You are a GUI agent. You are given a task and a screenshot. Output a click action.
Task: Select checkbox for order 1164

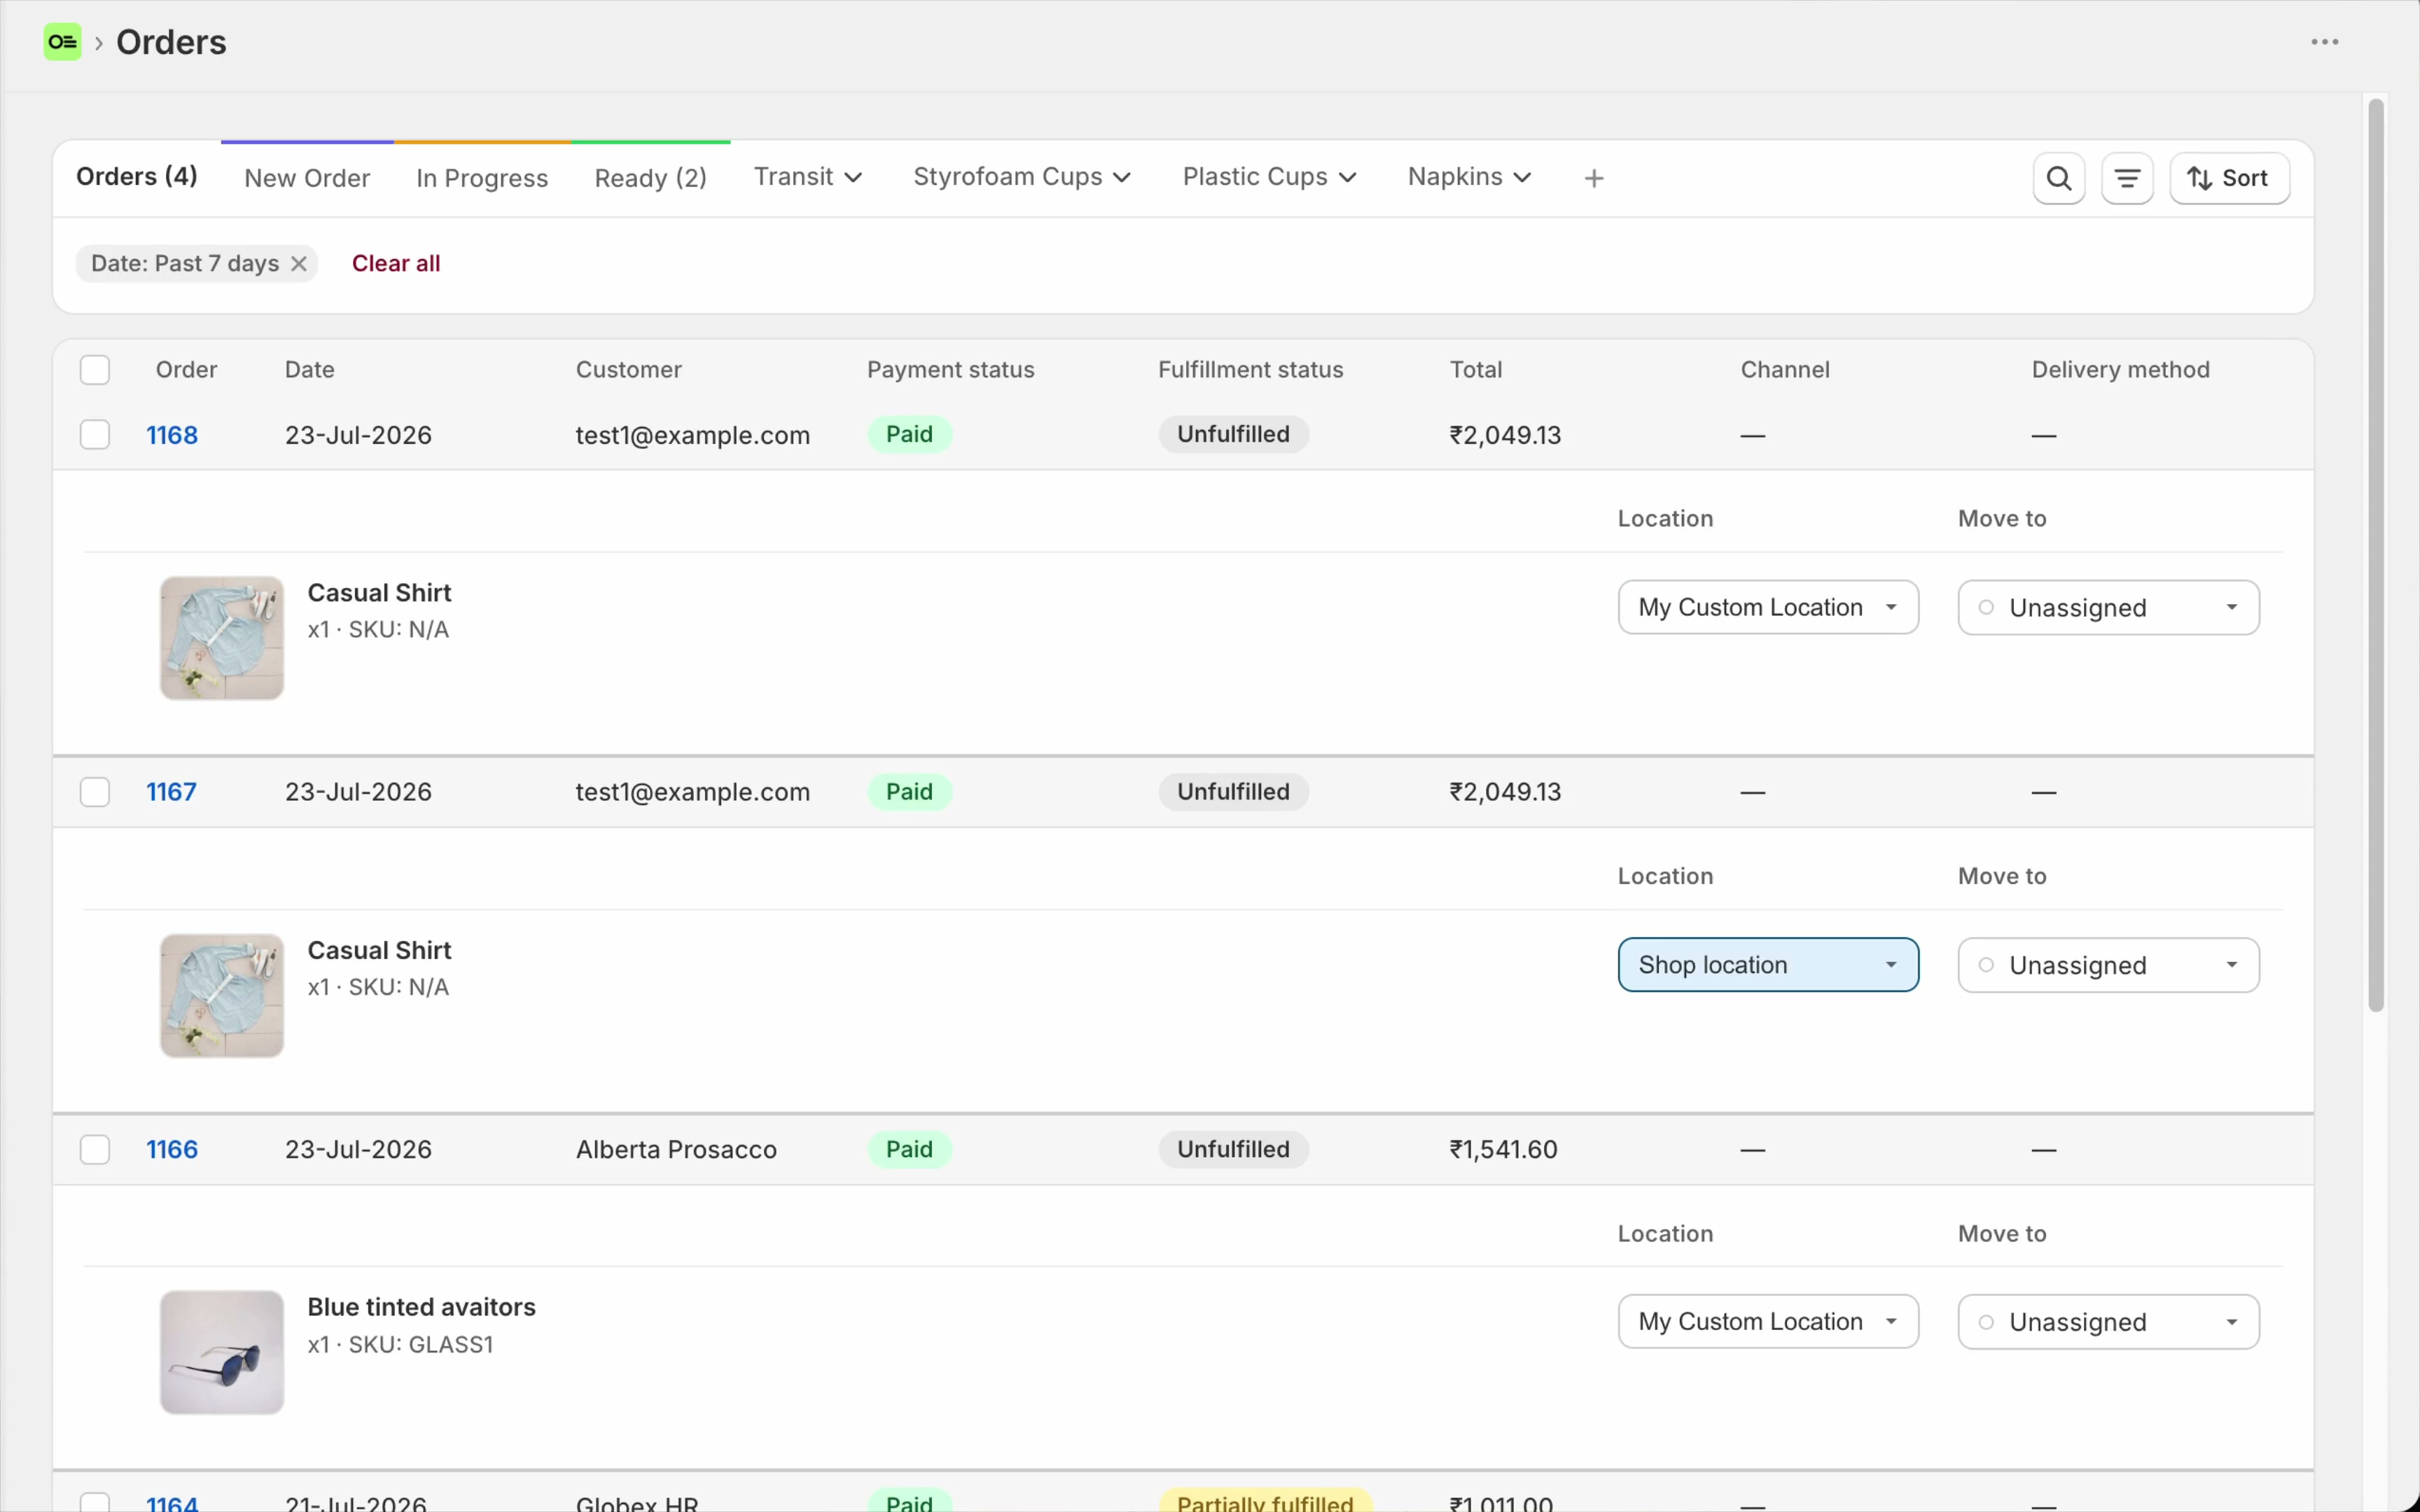coord(95,1503)
